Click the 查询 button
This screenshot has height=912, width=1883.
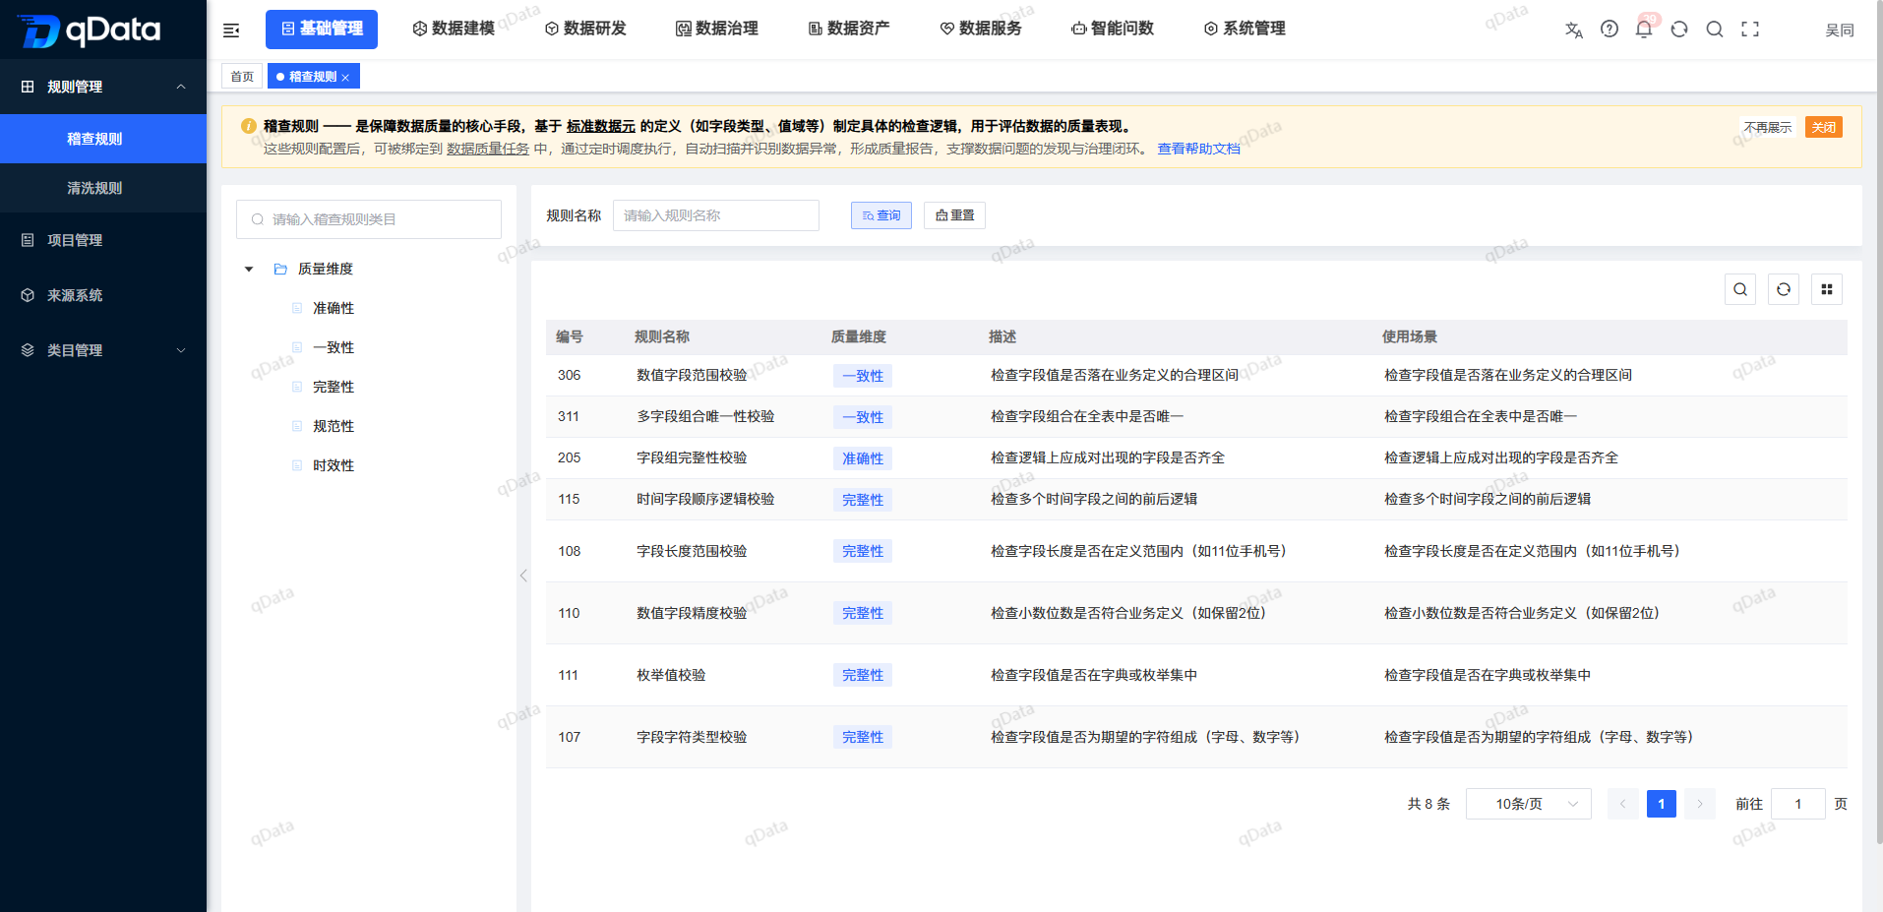point(881,215)
